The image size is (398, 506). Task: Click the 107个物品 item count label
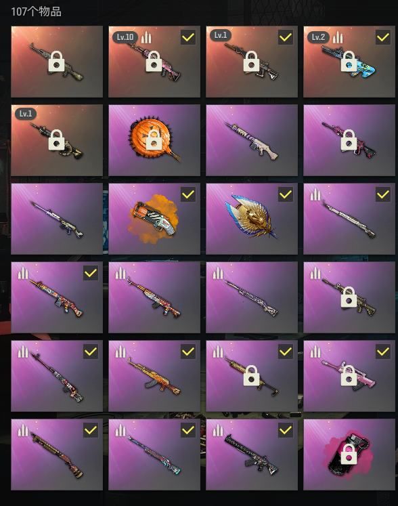[x=36, y=12]
